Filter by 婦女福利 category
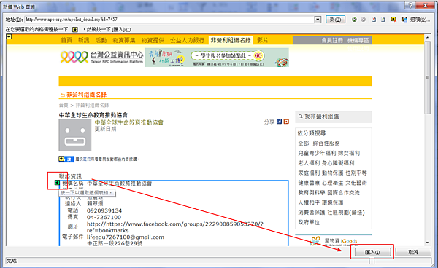Viewport: 438px width, 268px height. 349,153
